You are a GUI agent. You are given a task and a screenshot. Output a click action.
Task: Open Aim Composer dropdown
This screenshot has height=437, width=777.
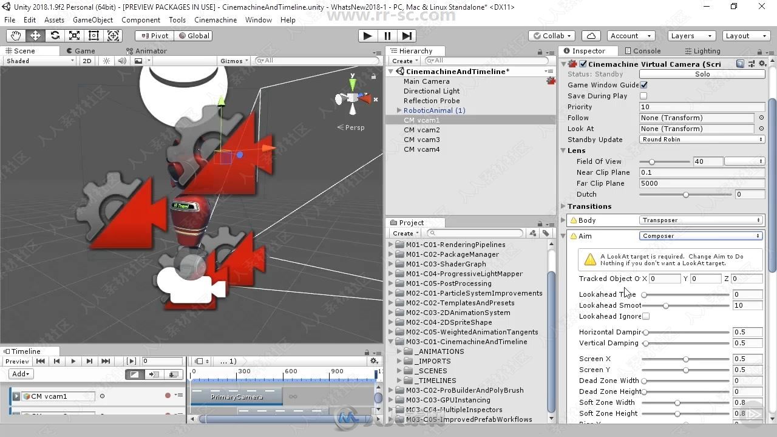tap(702, 236)
